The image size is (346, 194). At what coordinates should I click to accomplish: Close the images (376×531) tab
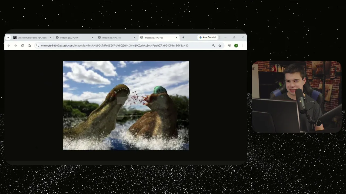(x=134, y=37)
